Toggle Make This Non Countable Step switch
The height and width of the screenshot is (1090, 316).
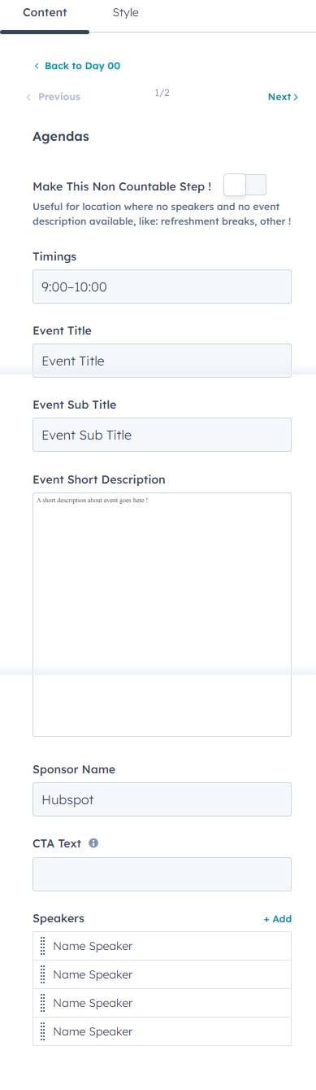[x=245, y=185]
